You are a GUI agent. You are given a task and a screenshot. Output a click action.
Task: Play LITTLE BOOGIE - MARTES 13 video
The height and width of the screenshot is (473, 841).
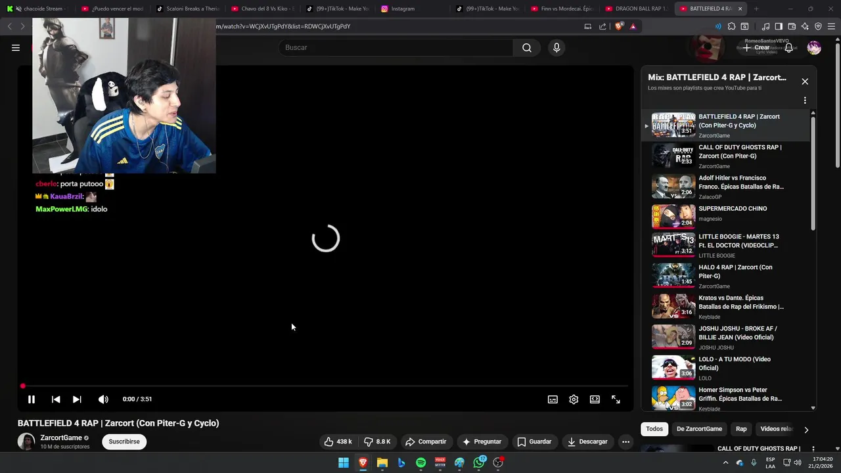(725, 246)
